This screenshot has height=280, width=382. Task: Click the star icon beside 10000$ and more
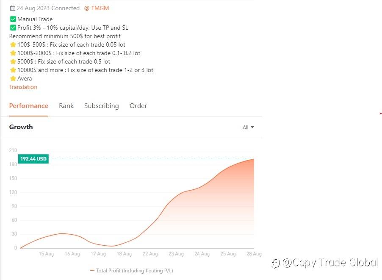[x=13, y=70]
